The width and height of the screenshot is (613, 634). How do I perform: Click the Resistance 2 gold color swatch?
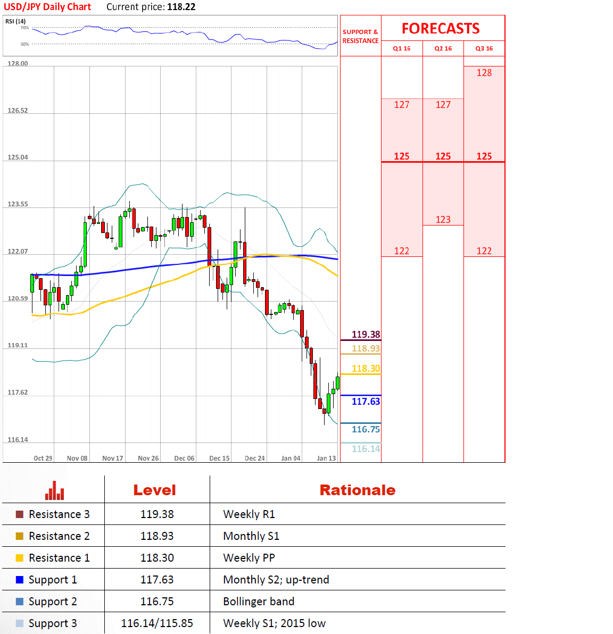point(19,536)
